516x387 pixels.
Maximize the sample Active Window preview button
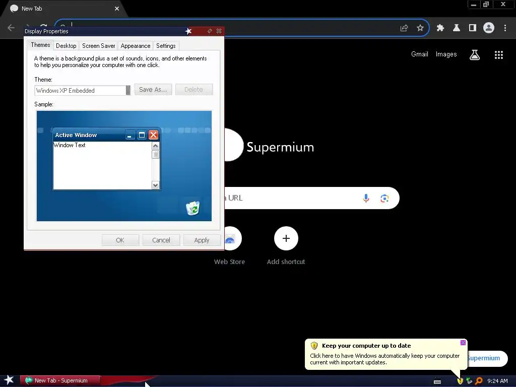[x=142, y=135]
